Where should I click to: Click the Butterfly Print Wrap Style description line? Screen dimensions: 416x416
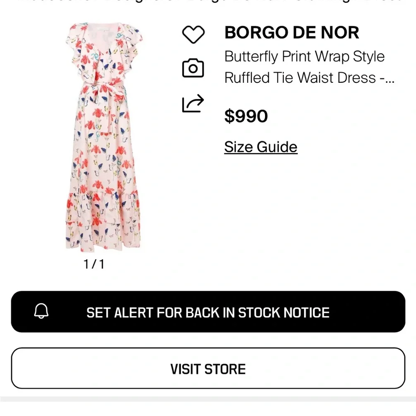tap(305, 57)
